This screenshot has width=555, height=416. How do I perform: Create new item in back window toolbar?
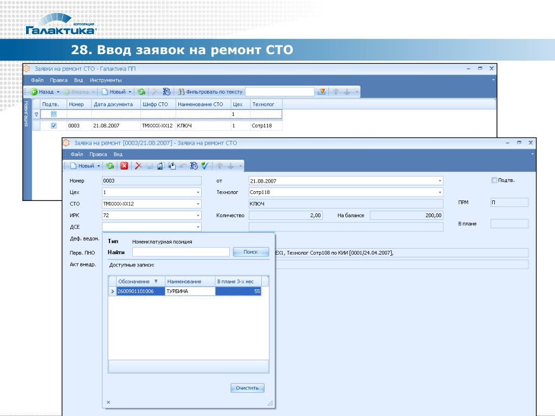114,92
